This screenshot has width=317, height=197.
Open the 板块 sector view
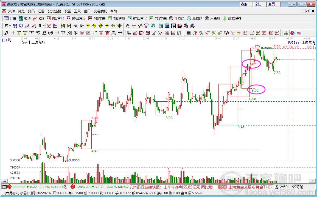tap(24, 19)
